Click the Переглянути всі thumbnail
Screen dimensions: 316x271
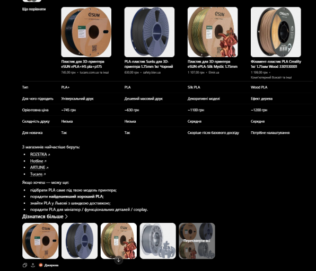tap(197, 241)
